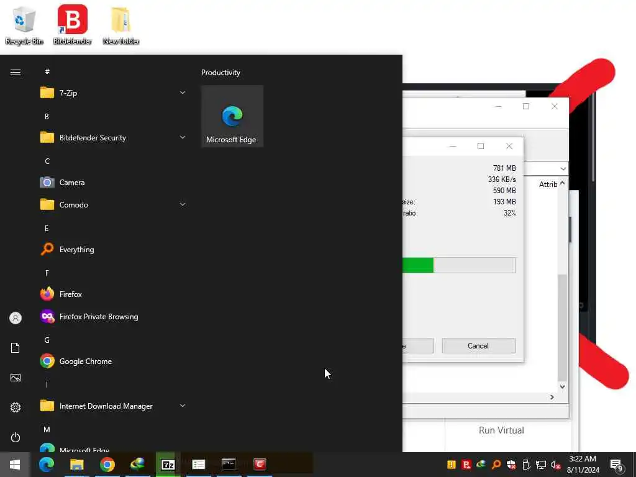Open Documents from the Start sidebar

pyautogui.click(x=16, y=348)
